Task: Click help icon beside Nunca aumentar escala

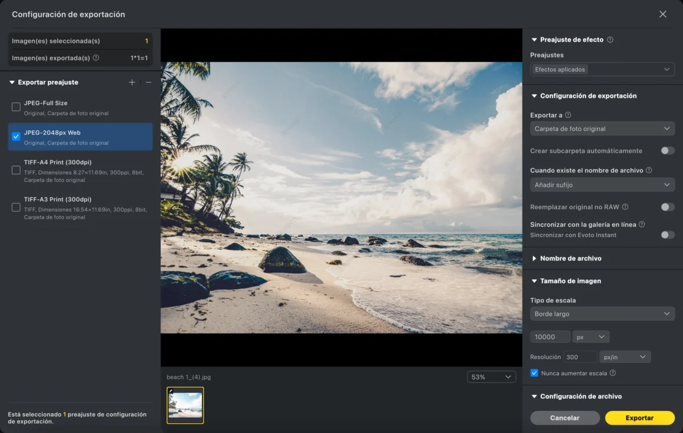Action: (x=612, y=373)
